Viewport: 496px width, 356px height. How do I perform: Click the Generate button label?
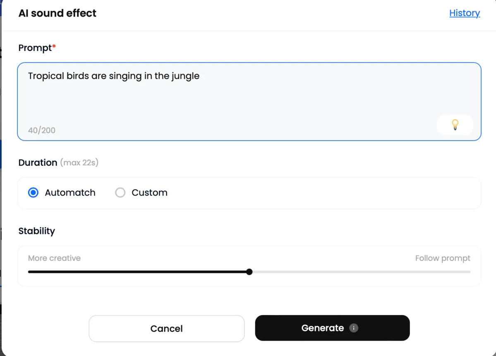(x=322, y=328)
